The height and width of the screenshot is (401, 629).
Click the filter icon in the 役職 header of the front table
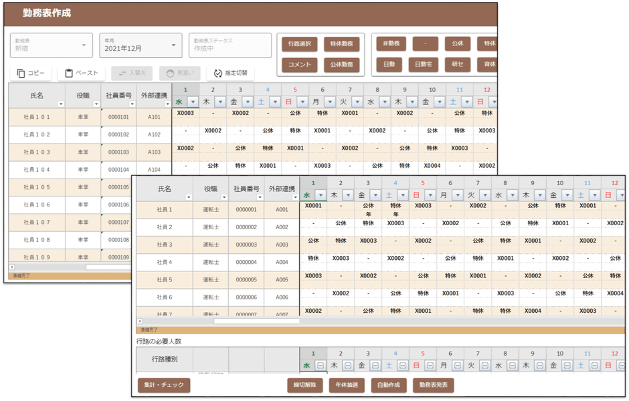coord(223,197)
